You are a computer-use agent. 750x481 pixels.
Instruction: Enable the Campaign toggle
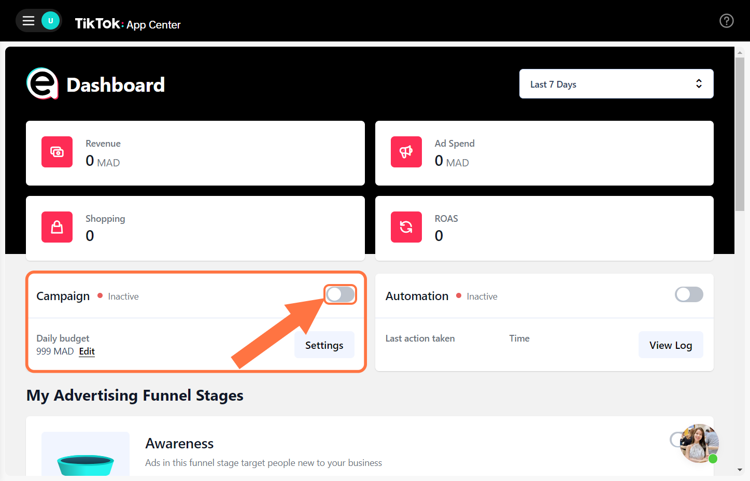click(340, 294)
